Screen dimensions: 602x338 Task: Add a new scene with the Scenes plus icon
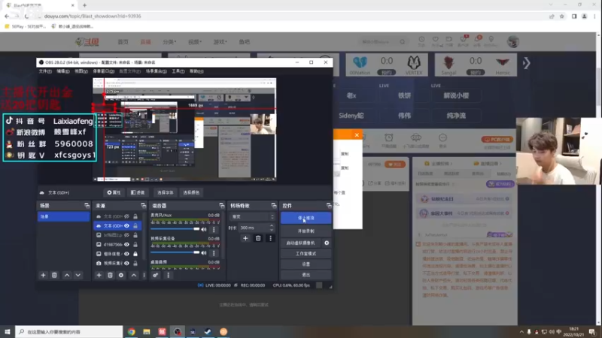point(43,275)
